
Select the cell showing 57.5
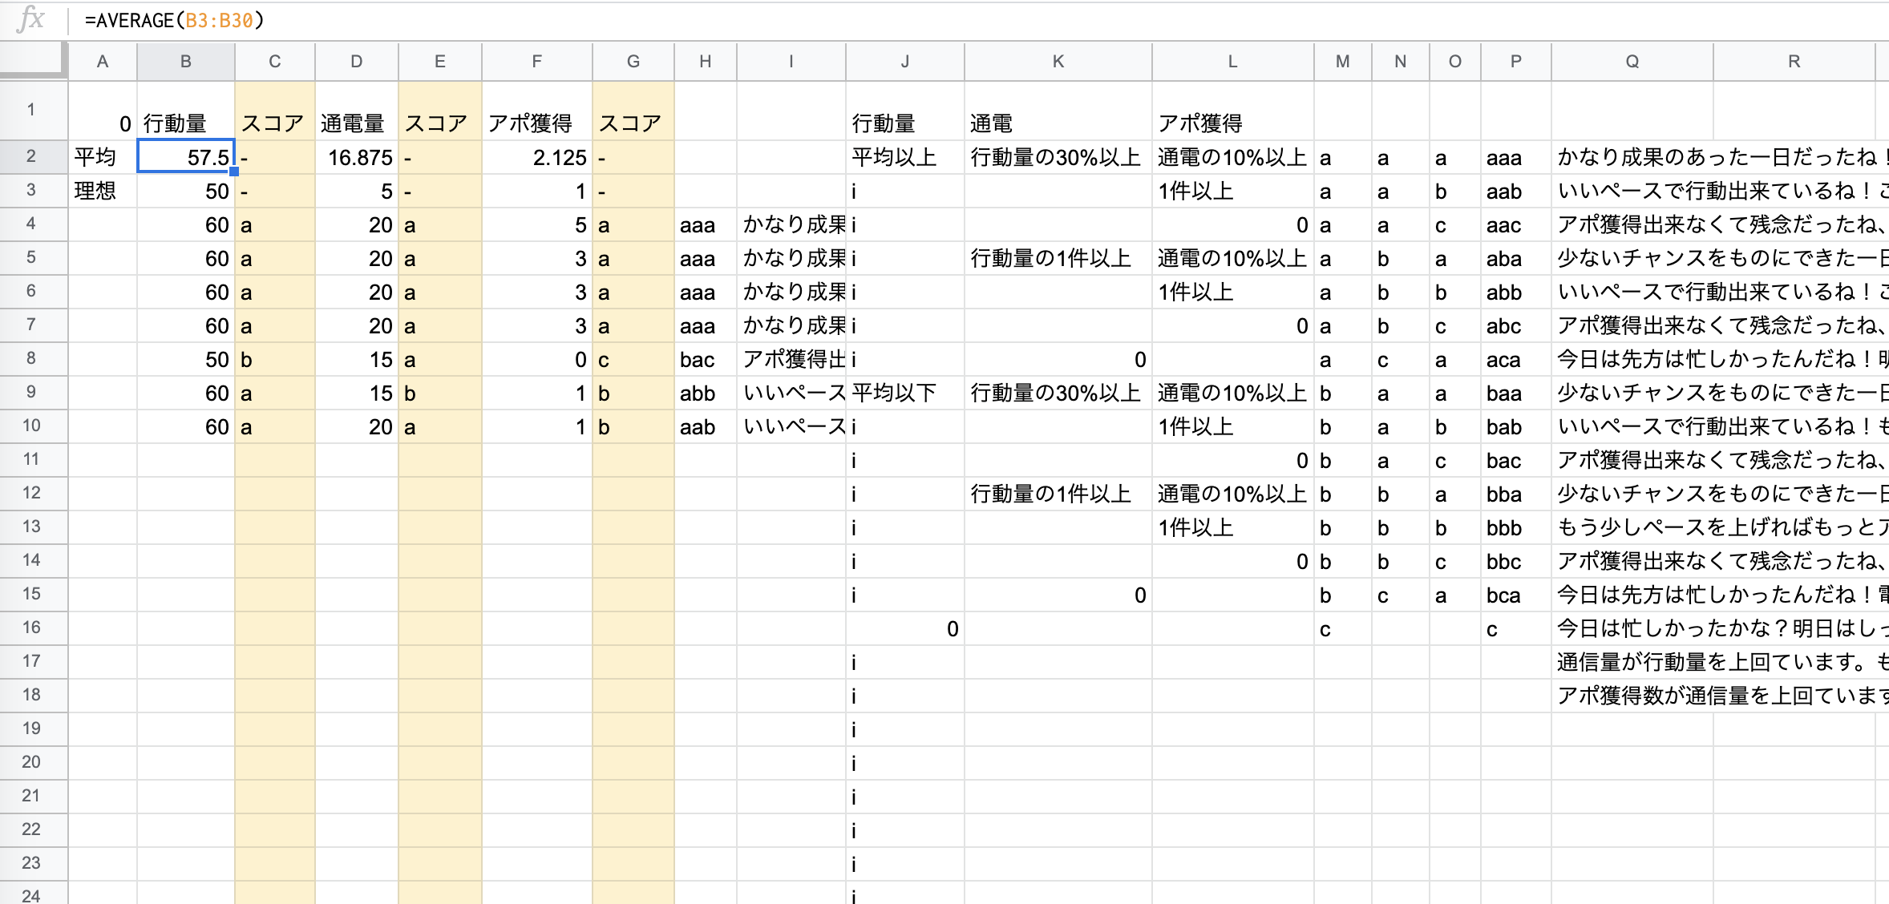point(185,156)
